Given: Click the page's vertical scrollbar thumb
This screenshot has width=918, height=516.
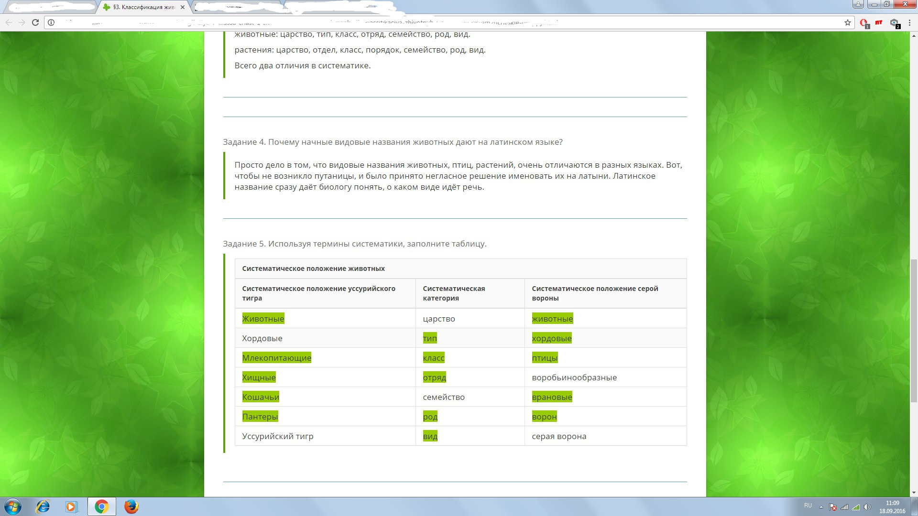Looking at the screenshot, I should click(914, 330).
